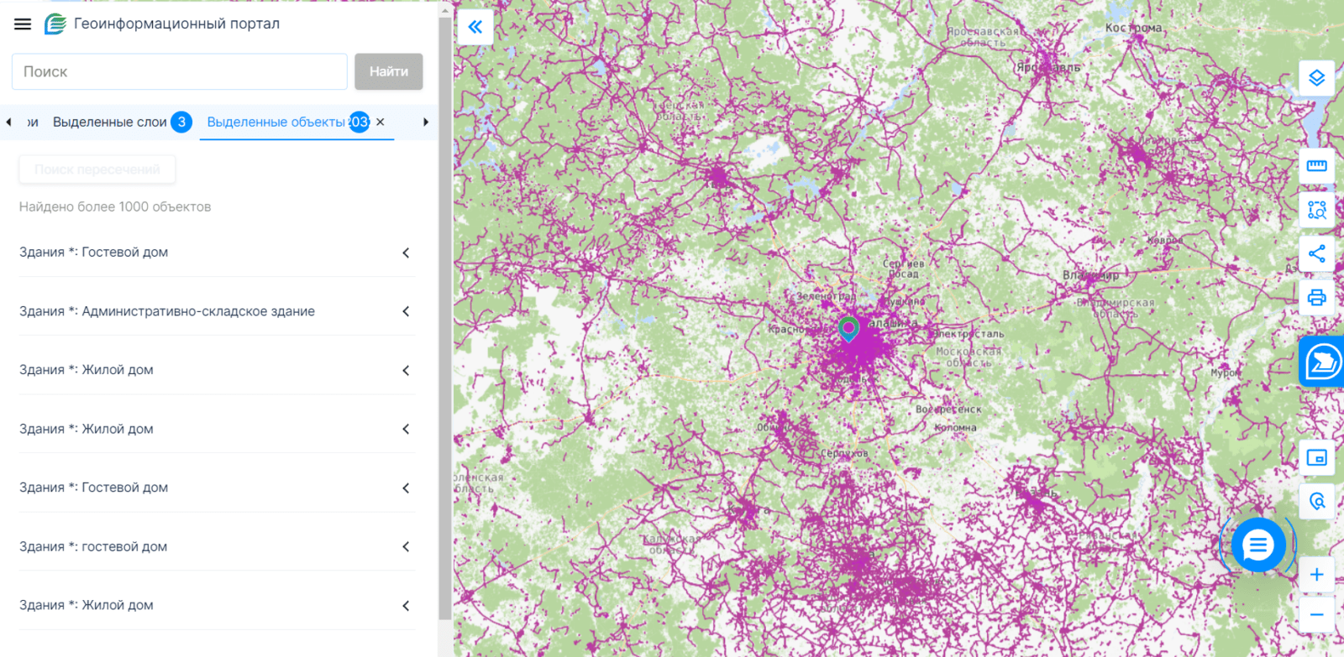This screenshot has width=1344, height=657.
Task: Expand second Здания: Гостевой дом chevron
Action: pyautogui.click(x=406, y=488)
